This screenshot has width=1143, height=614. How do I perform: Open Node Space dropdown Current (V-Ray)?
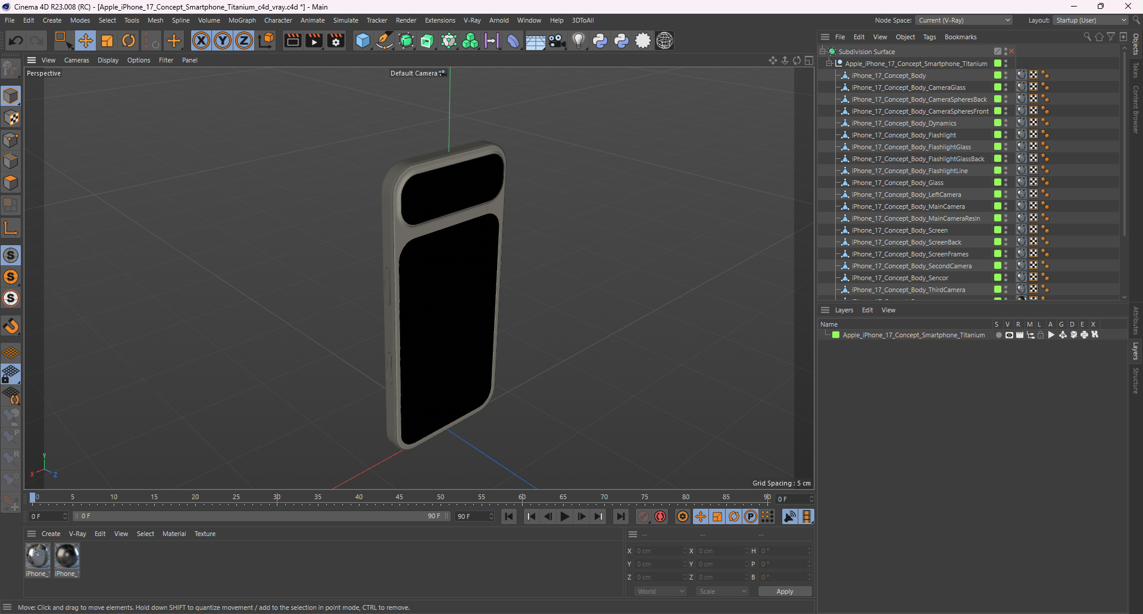pos(964,20)
